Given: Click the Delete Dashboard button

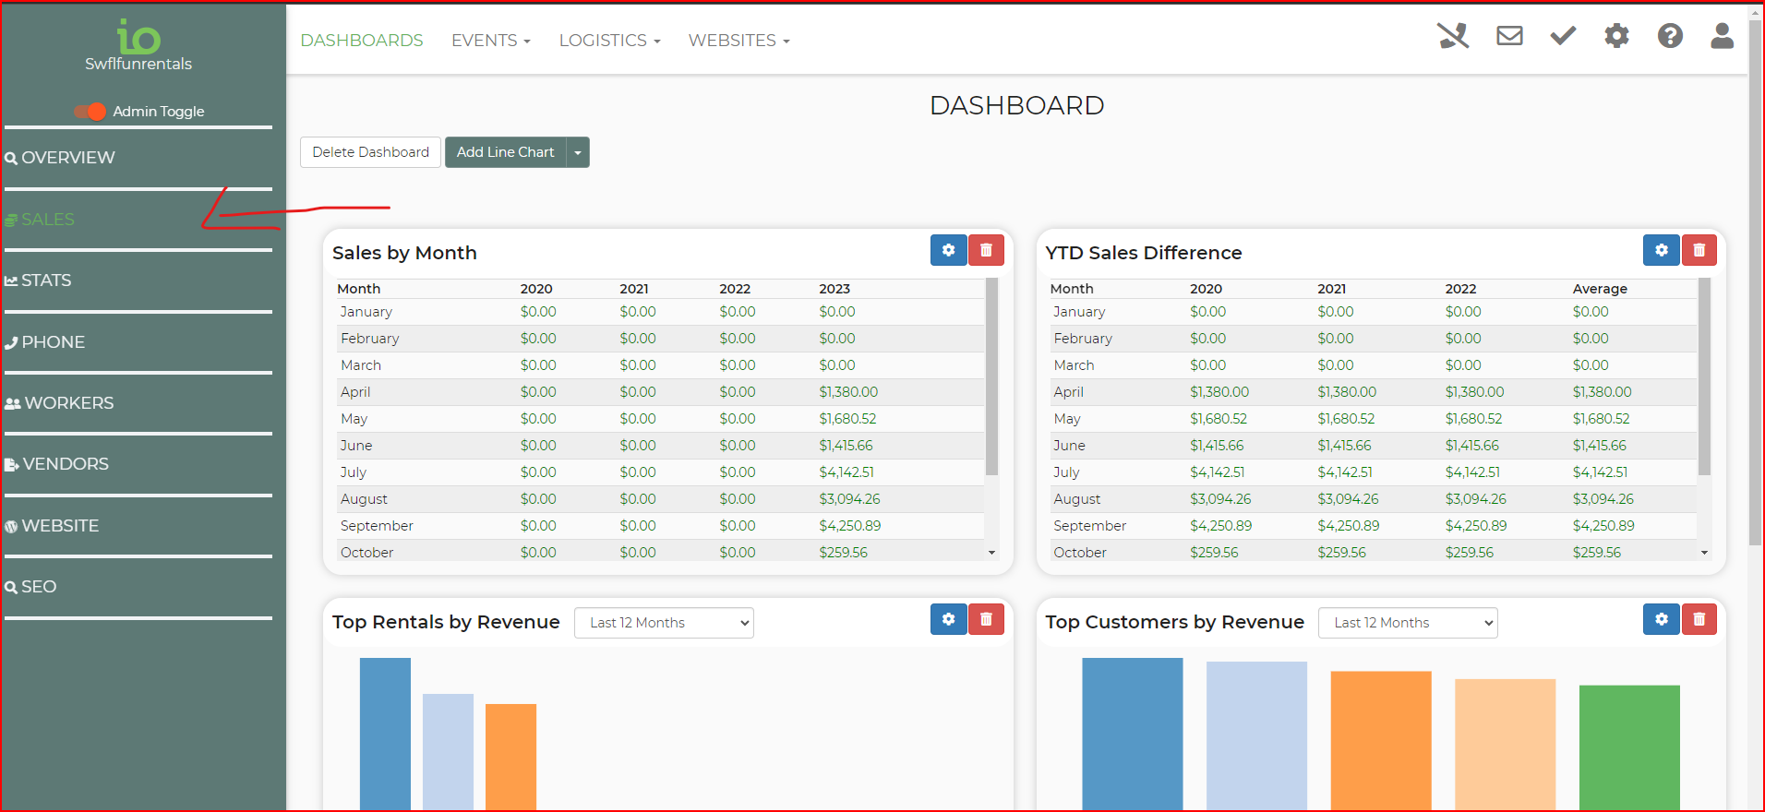Looking at the screenshot, I should [370, 152].
